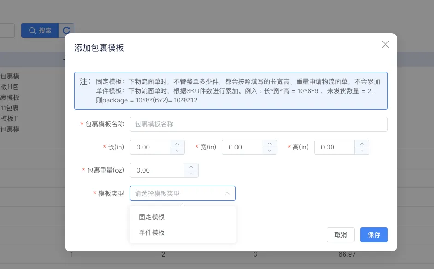Decrease the 高(in) value with down arrow
The image size is (434, 269).
click(x=362, y=151)
